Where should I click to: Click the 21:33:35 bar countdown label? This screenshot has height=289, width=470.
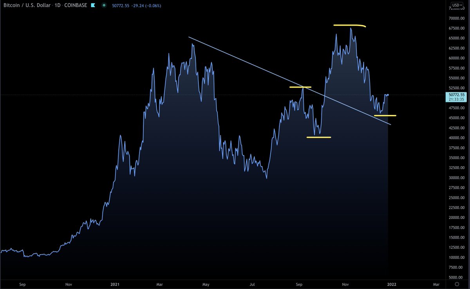456,99
